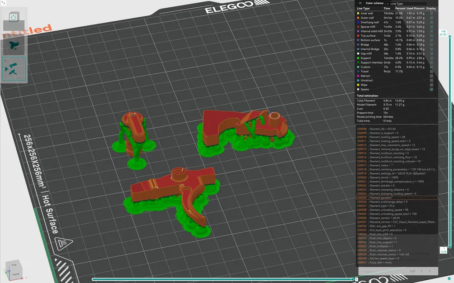This screenshot has height=283, width=454.
Task: Click the 'Travel' row label in legend
Action: pos(364,72)
